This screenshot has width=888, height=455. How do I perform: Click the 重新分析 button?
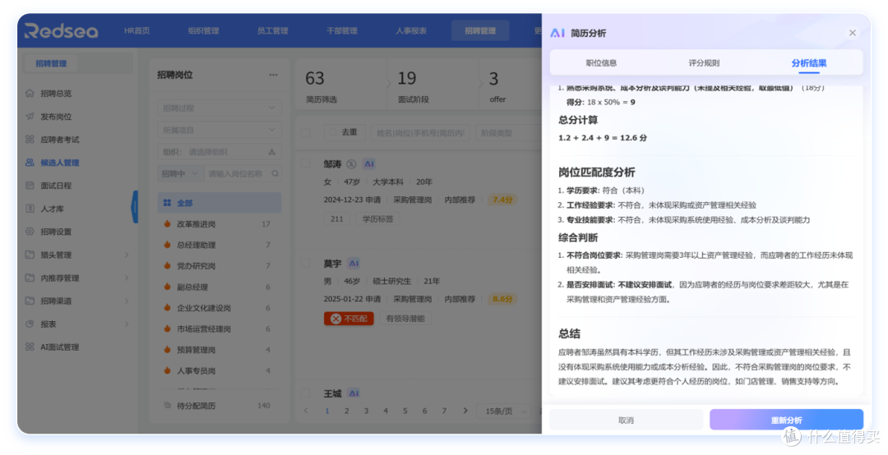tap(786, 420)
